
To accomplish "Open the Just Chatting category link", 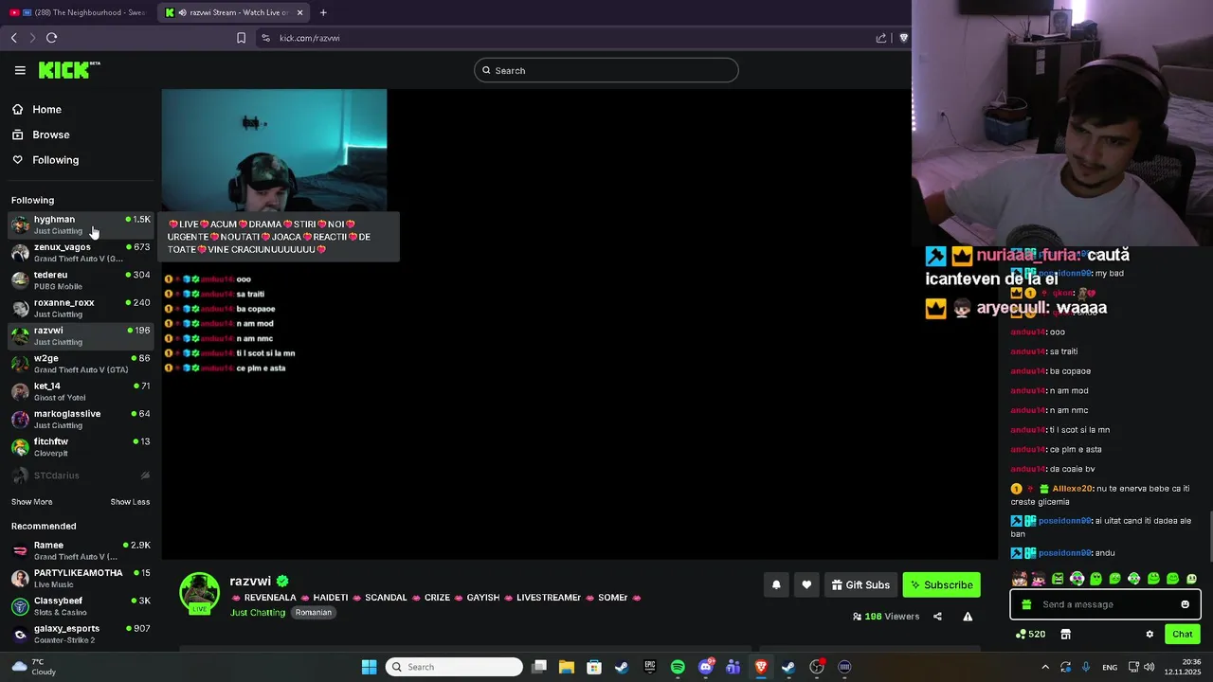I will tap(258, 613).
